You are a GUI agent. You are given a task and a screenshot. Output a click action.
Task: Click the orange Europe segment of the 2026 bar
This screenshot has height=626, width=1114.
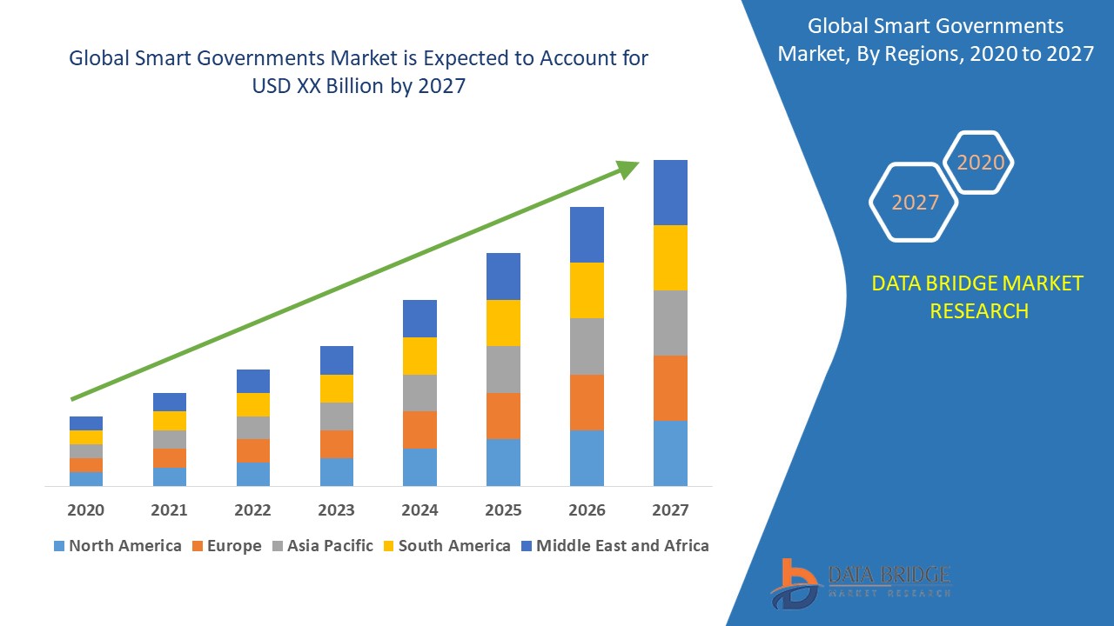pyautogui.click(x=587, y=402)
